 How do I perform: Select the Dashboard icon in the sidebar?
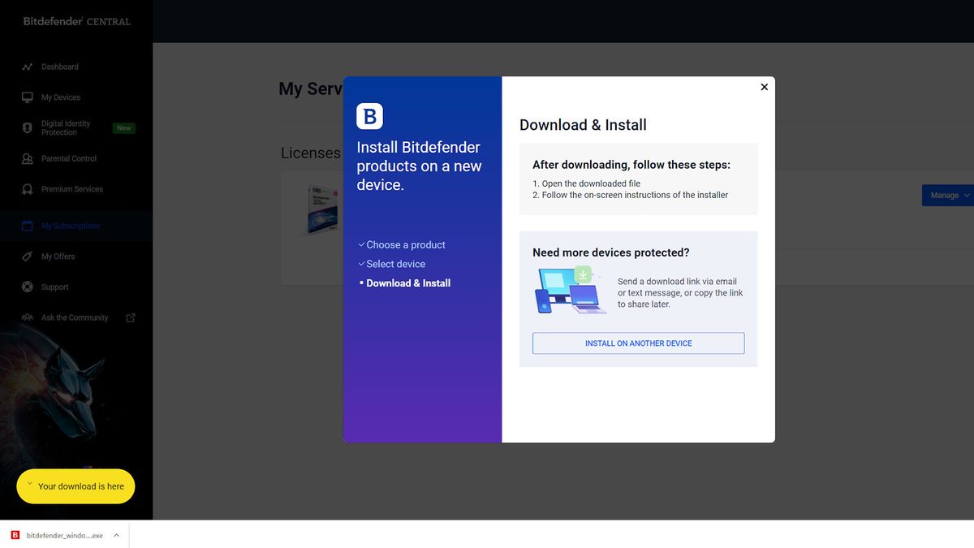click(x=27, y=67)
